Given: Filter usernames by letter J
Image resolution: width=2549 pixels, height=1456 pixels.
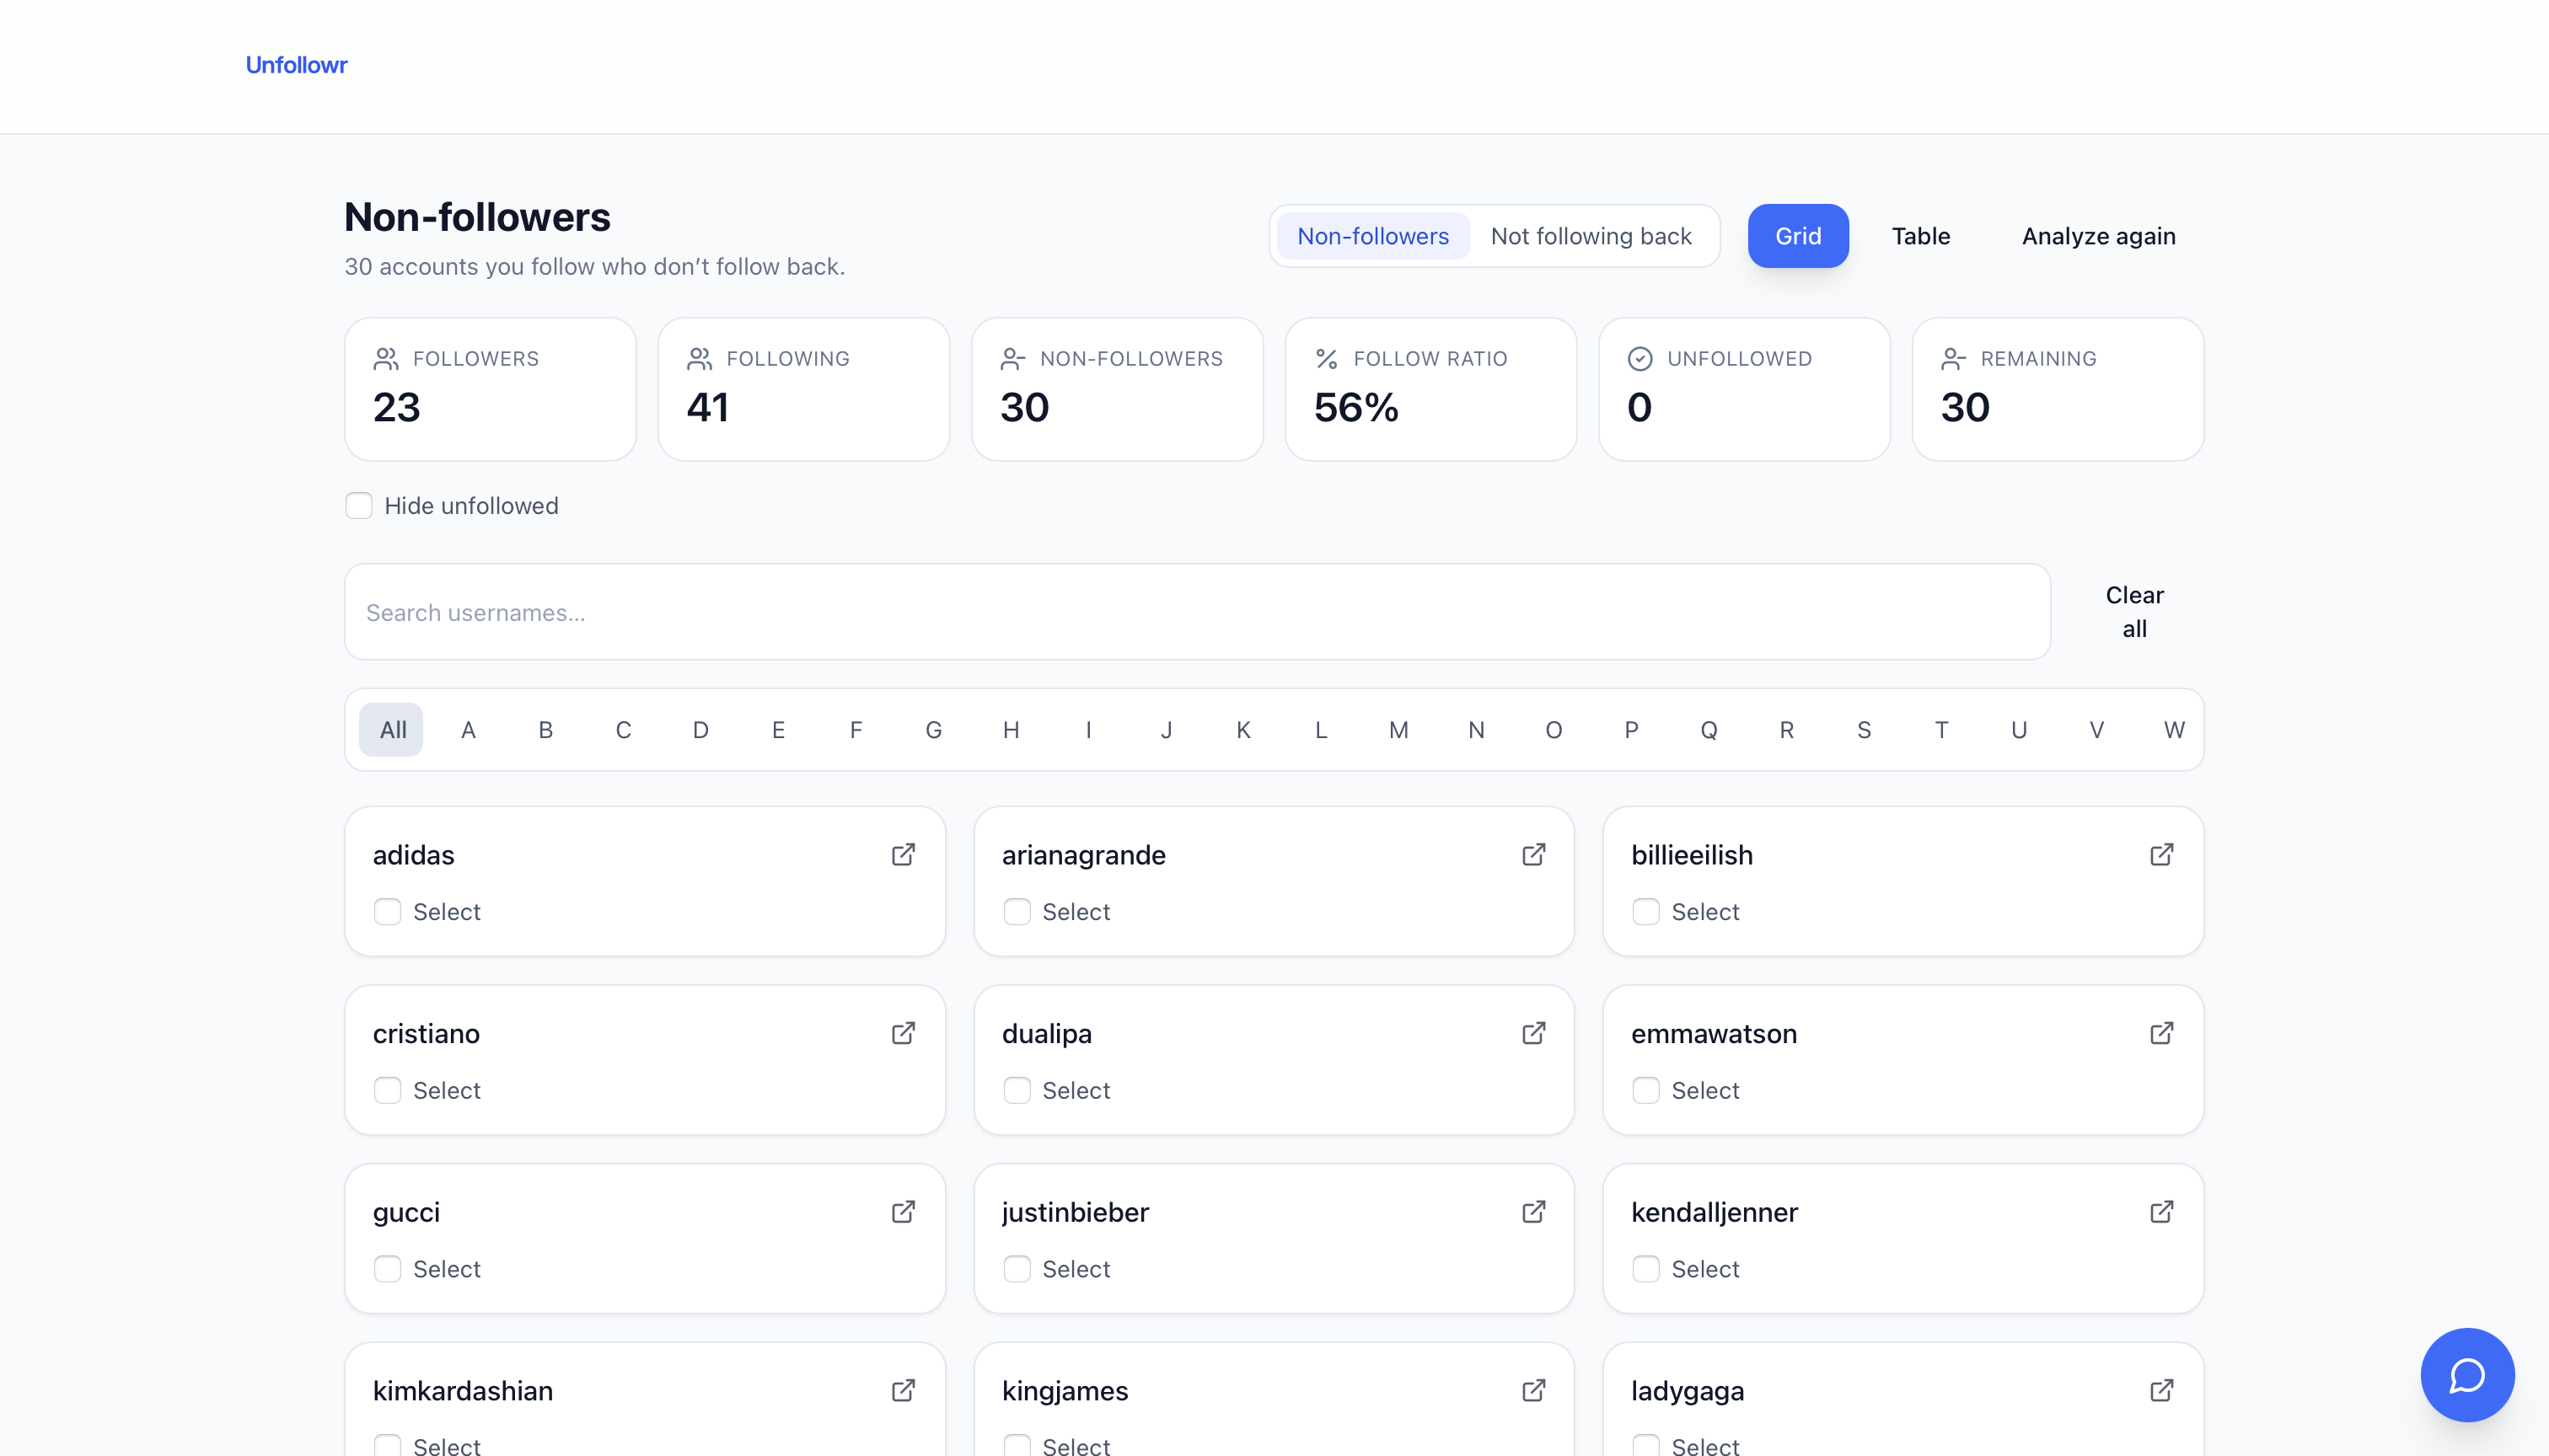Looking at the screenshot, I should click(x=1167, y=730).
